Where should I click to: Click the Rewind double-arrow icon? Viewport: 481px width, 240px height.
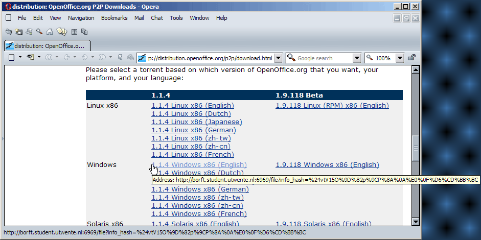[x=49, y=57]
